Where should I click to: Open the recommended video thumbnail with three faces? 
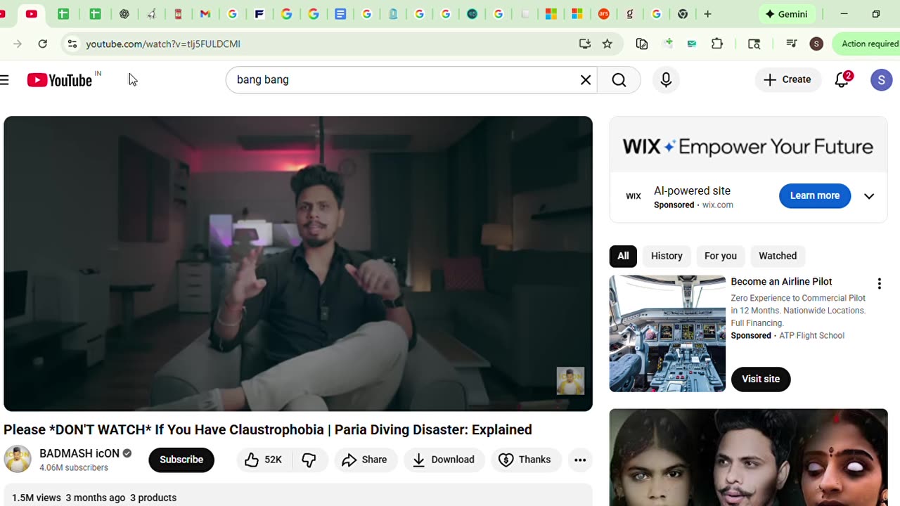click(748, 458)
